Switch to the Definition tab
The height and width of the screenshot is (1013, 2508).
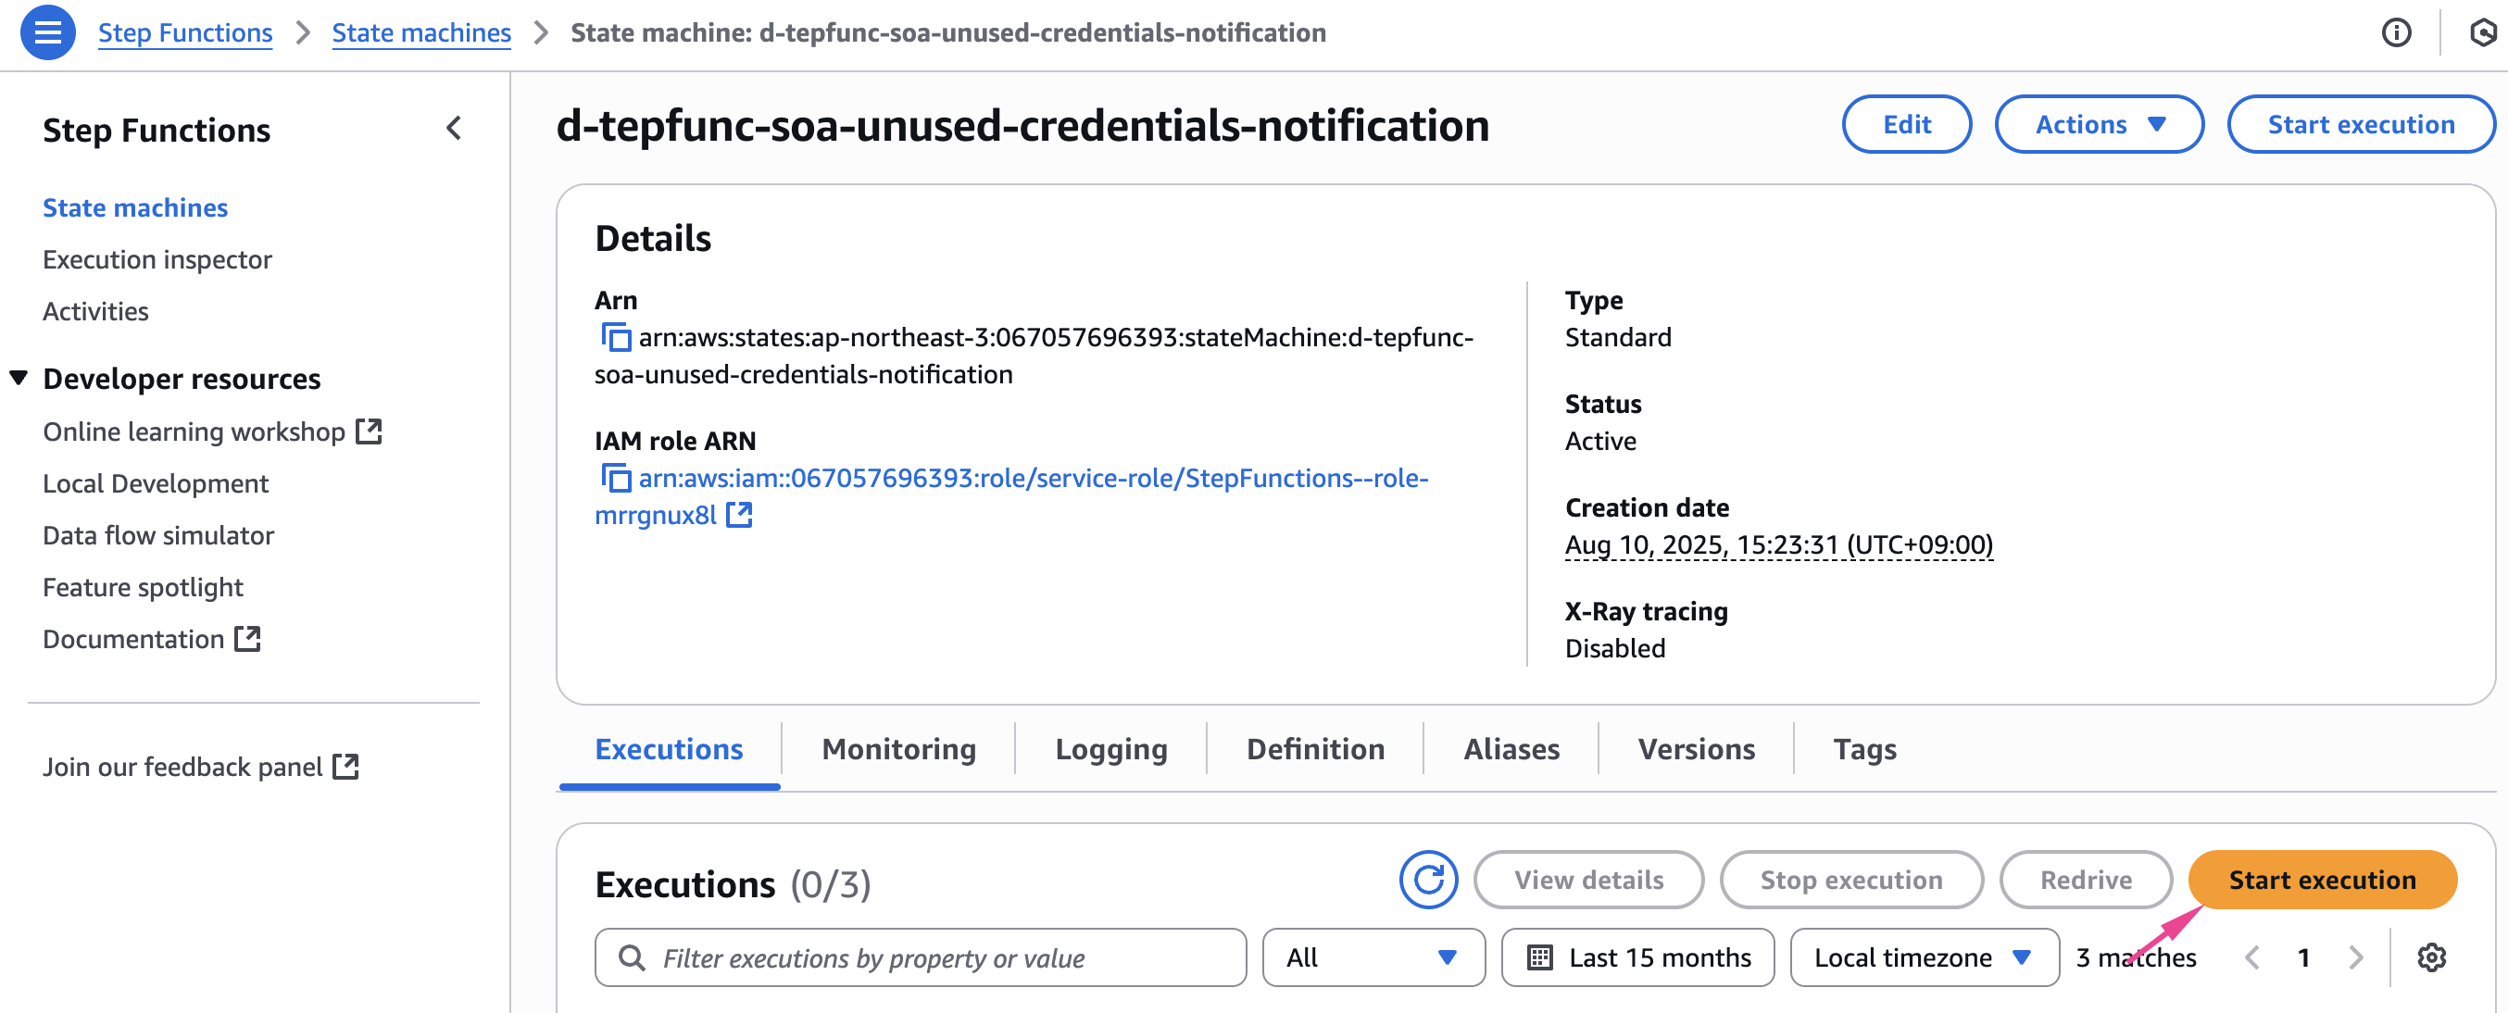pos(1314,749)
